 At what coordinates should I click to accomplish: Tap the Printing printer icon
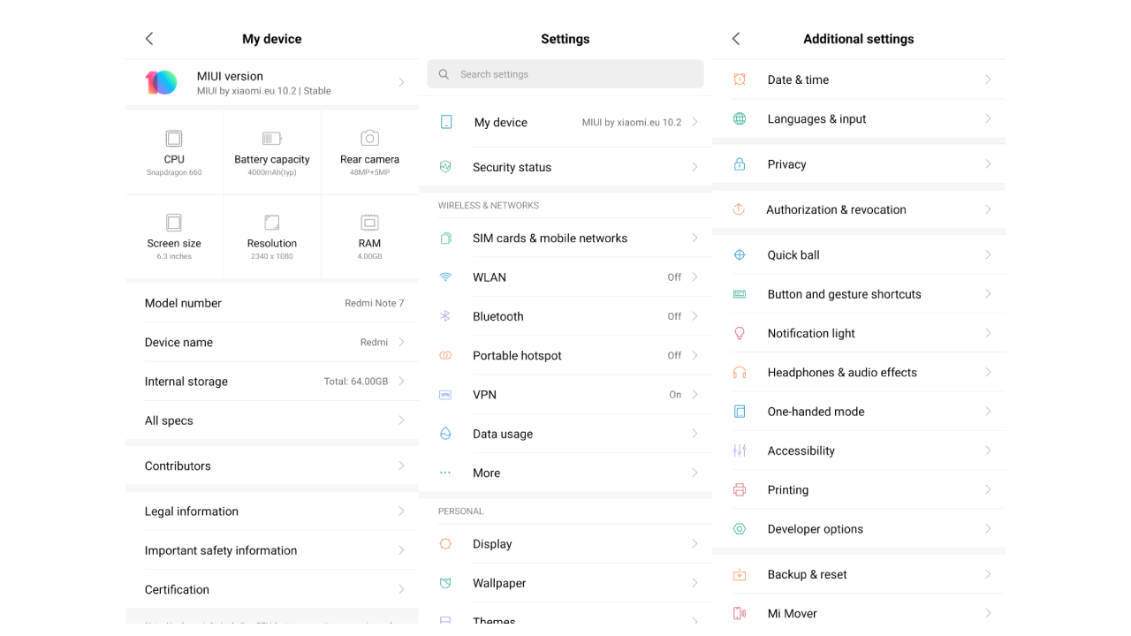coord(740,489)
